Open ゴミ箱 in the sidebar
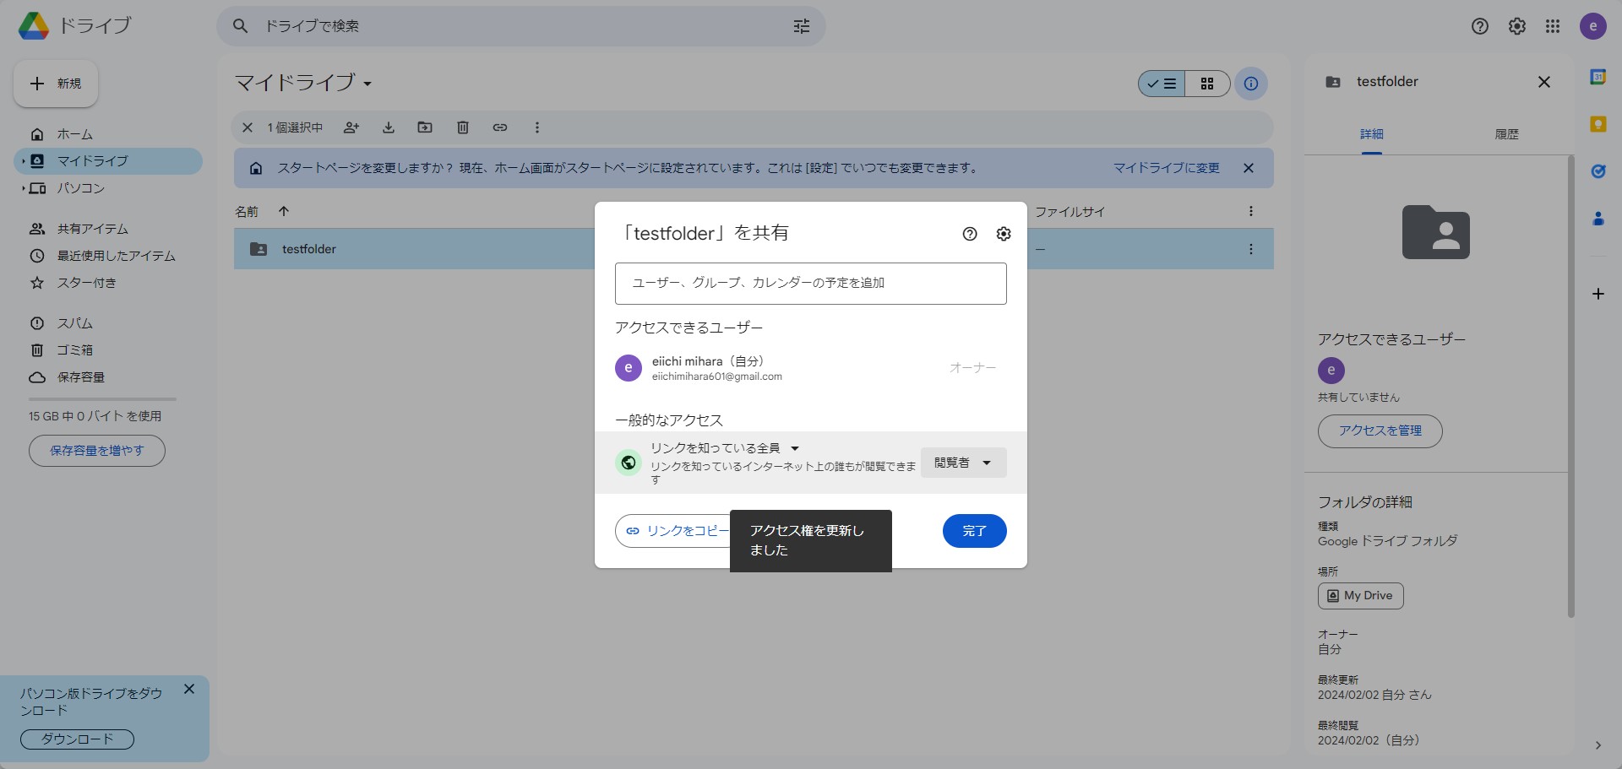 (108, 350)
